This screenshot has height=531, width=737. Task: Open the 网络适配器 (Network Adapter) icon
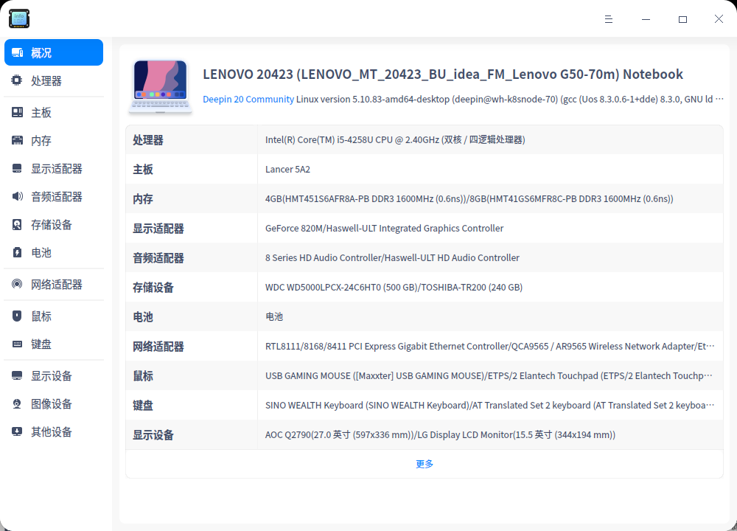[16, 284]
